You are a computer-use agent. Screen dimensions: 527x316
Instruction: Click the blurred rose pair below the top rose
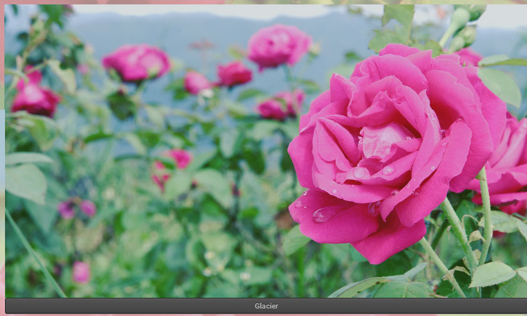click(x=280, y=105)
